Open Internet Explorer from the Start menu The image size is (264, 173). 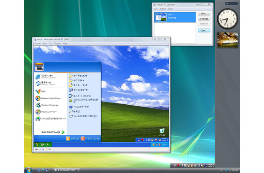pos(47,77)
